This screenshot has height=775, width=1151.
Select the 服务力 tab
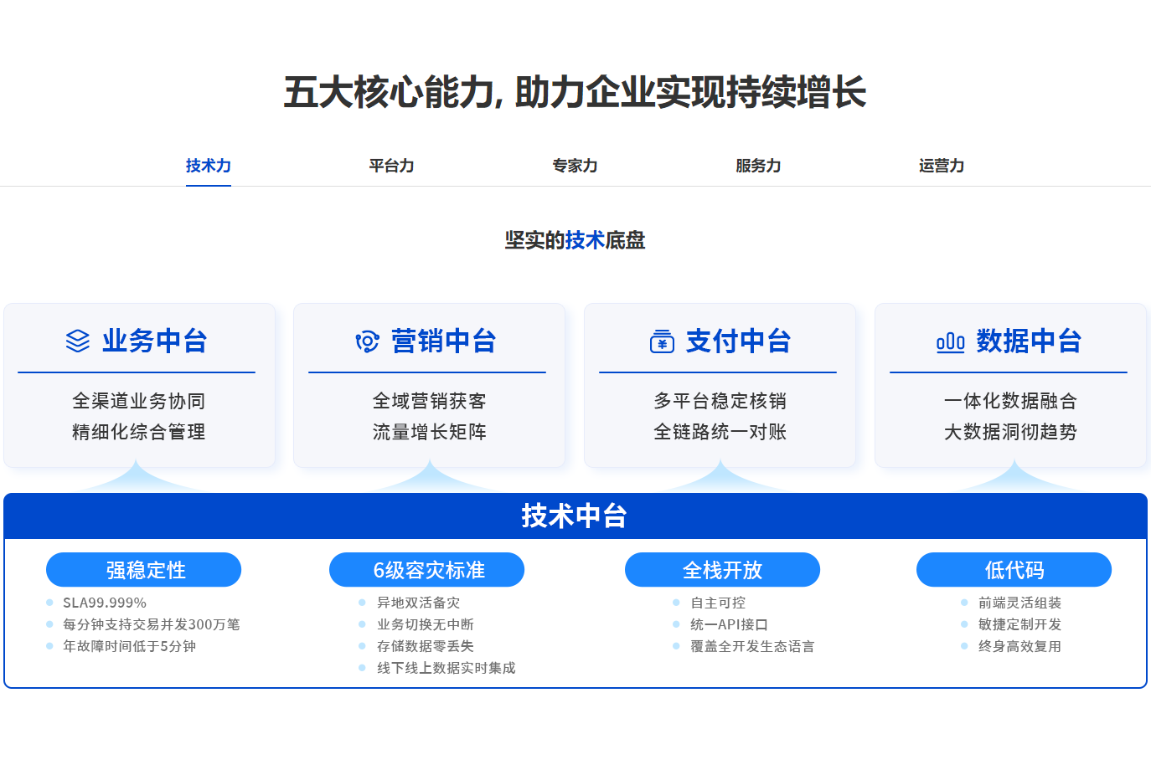758,166
